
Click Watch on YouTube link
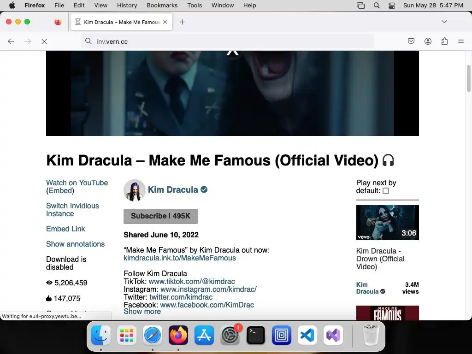click(x=77, y=183)
